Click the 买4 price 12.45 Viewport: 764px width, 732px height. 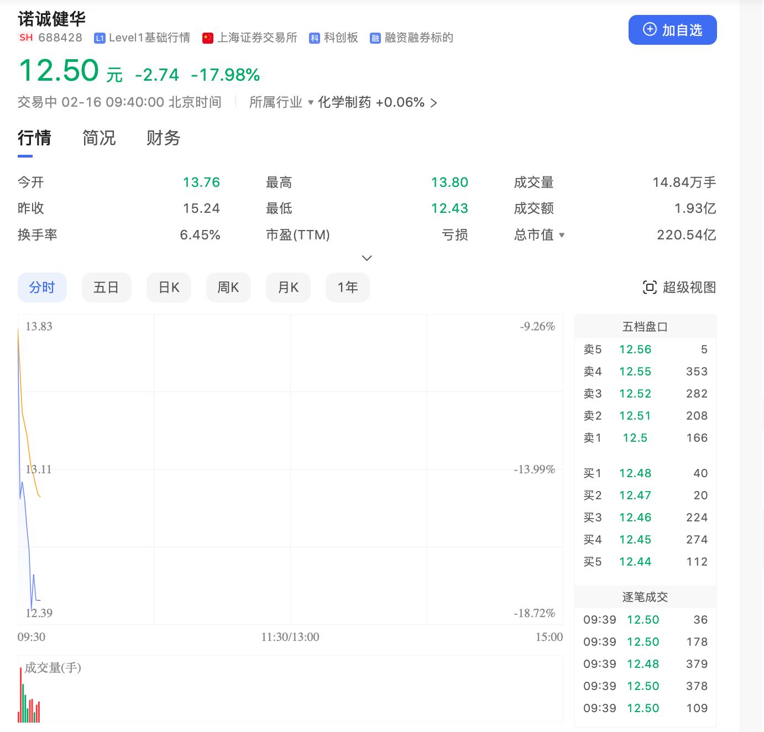pos(635,540)
